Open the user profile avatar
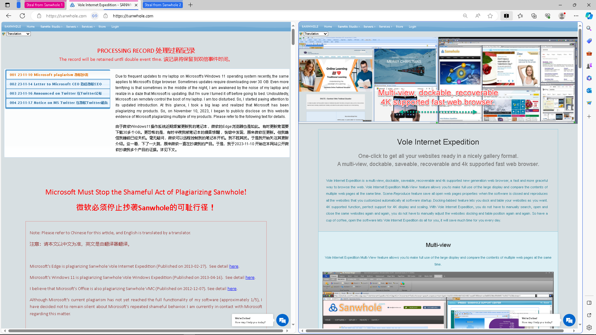The image size is (596, 335). 562,16
